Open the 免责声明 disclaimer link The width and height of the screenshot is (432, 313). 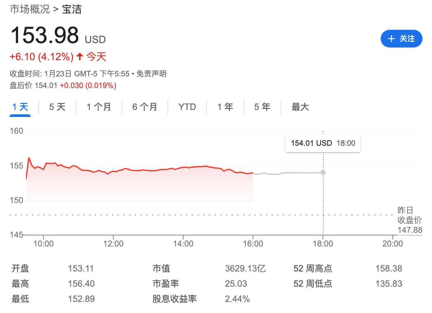pyautogui.click(x=151, y=74)
